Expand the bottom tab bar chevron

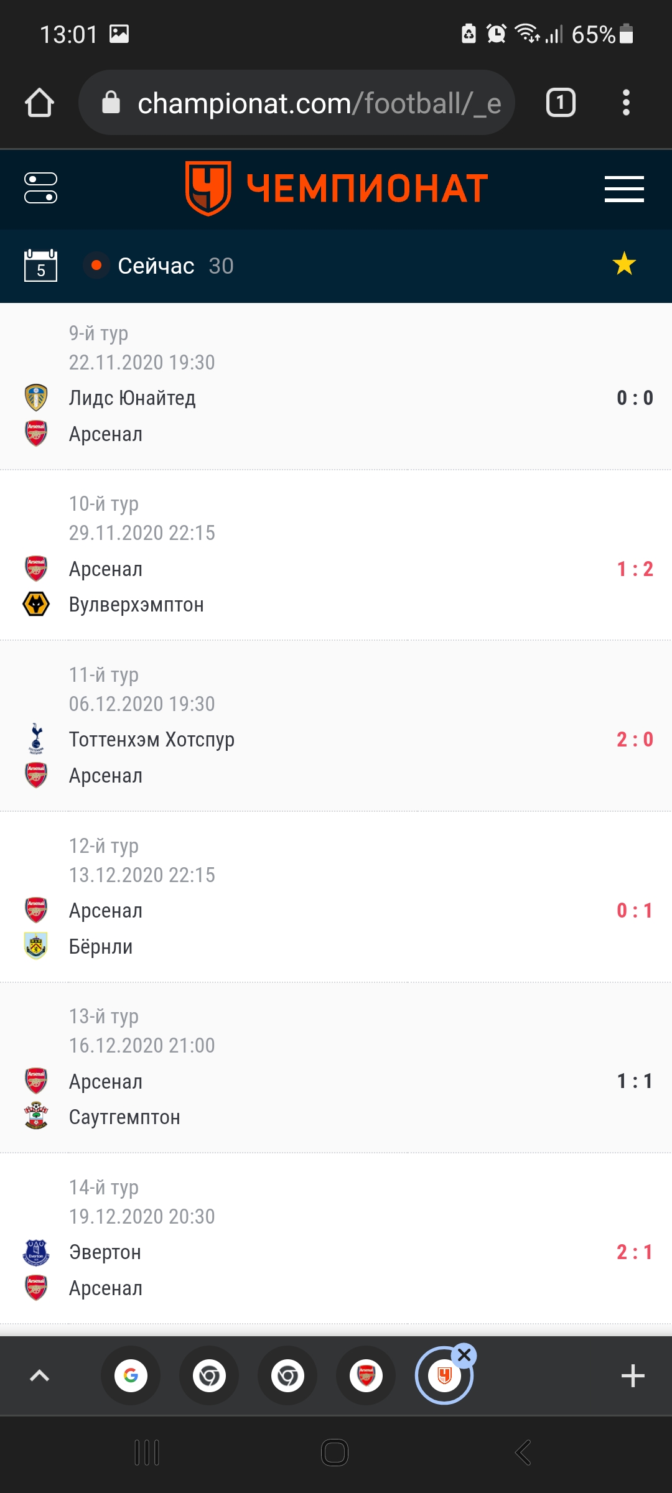pos(40,1375)
